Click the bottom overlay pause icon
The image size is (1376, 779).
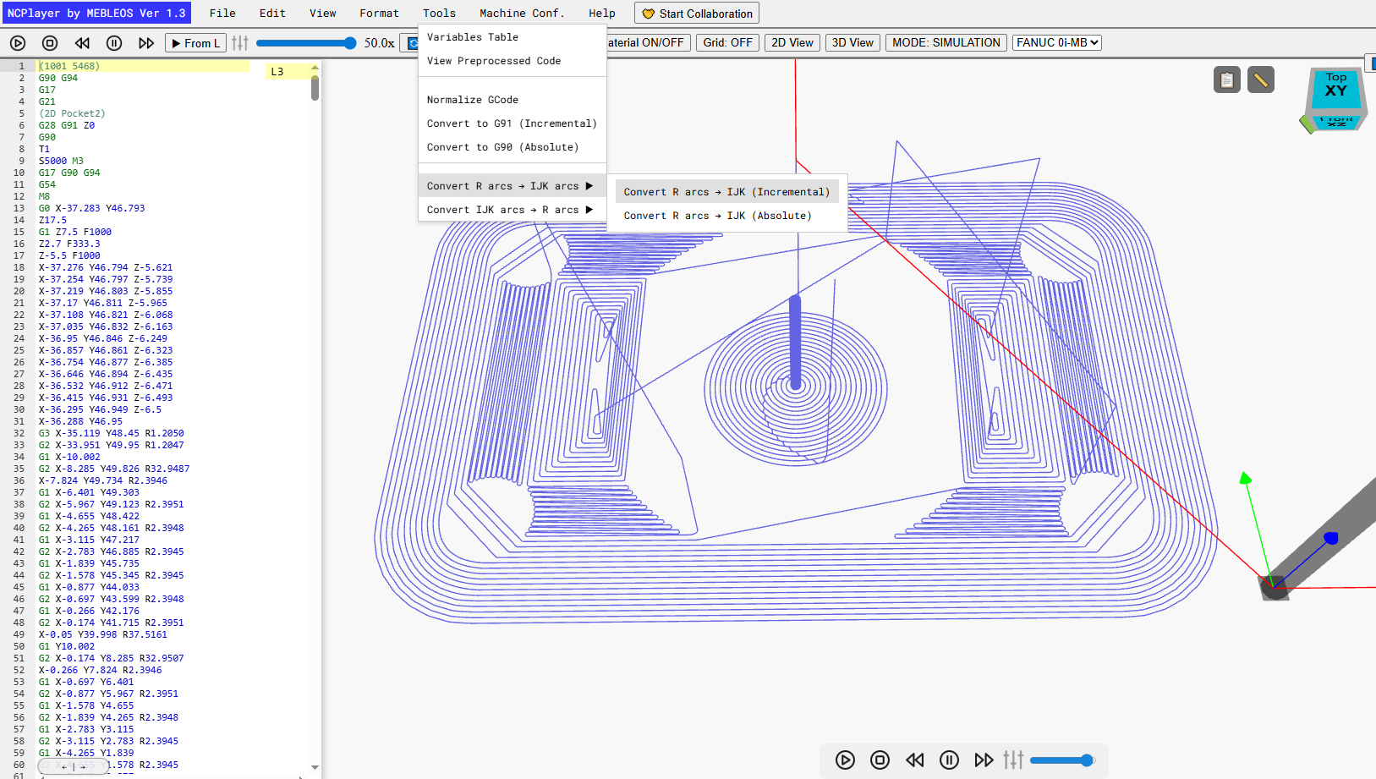[949, 760]
